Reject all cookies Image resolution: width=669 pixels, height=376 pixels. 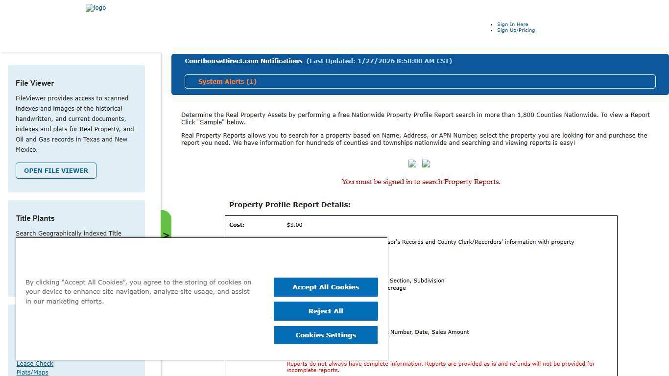(325, 311)
